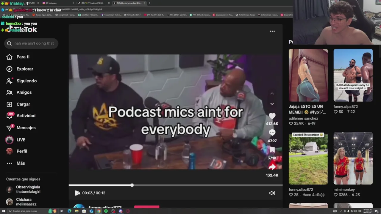Click the progress bar playhead handle

tap(132, 185)
